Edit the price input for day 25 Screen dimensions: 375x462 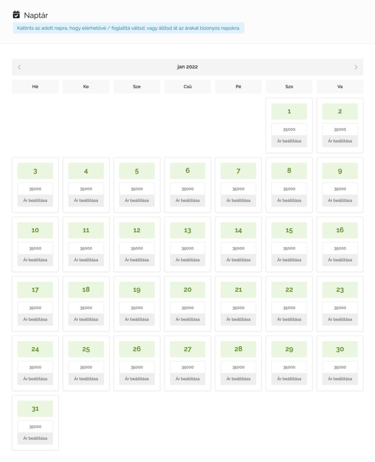(86, 367)
